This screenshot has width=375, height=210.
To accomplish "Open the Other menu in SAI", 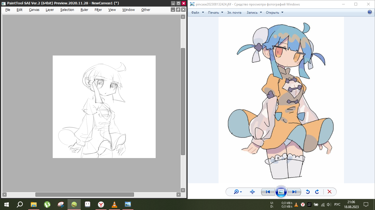I will pyautogui.click(x=146, y=10).
